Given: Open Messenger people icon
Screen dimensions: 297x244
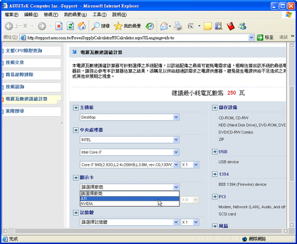Looking at the screenshot, I should tap(243, 26).
